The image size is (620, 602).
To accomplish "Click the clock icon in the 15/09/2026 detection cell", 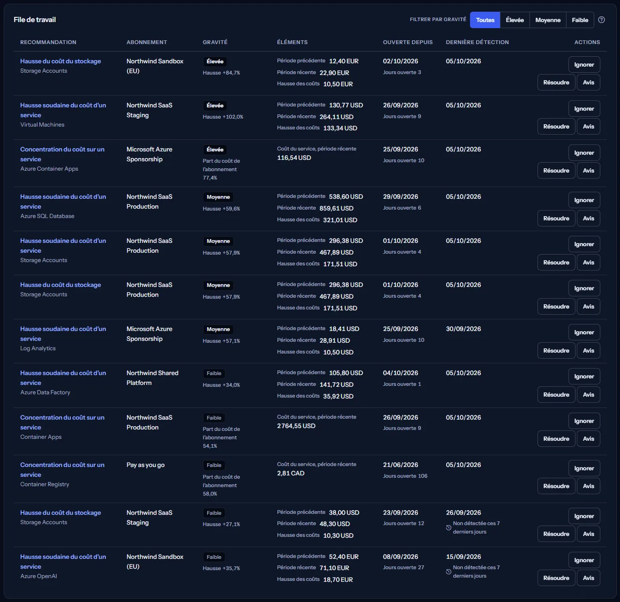I will [x=448, y=572].
